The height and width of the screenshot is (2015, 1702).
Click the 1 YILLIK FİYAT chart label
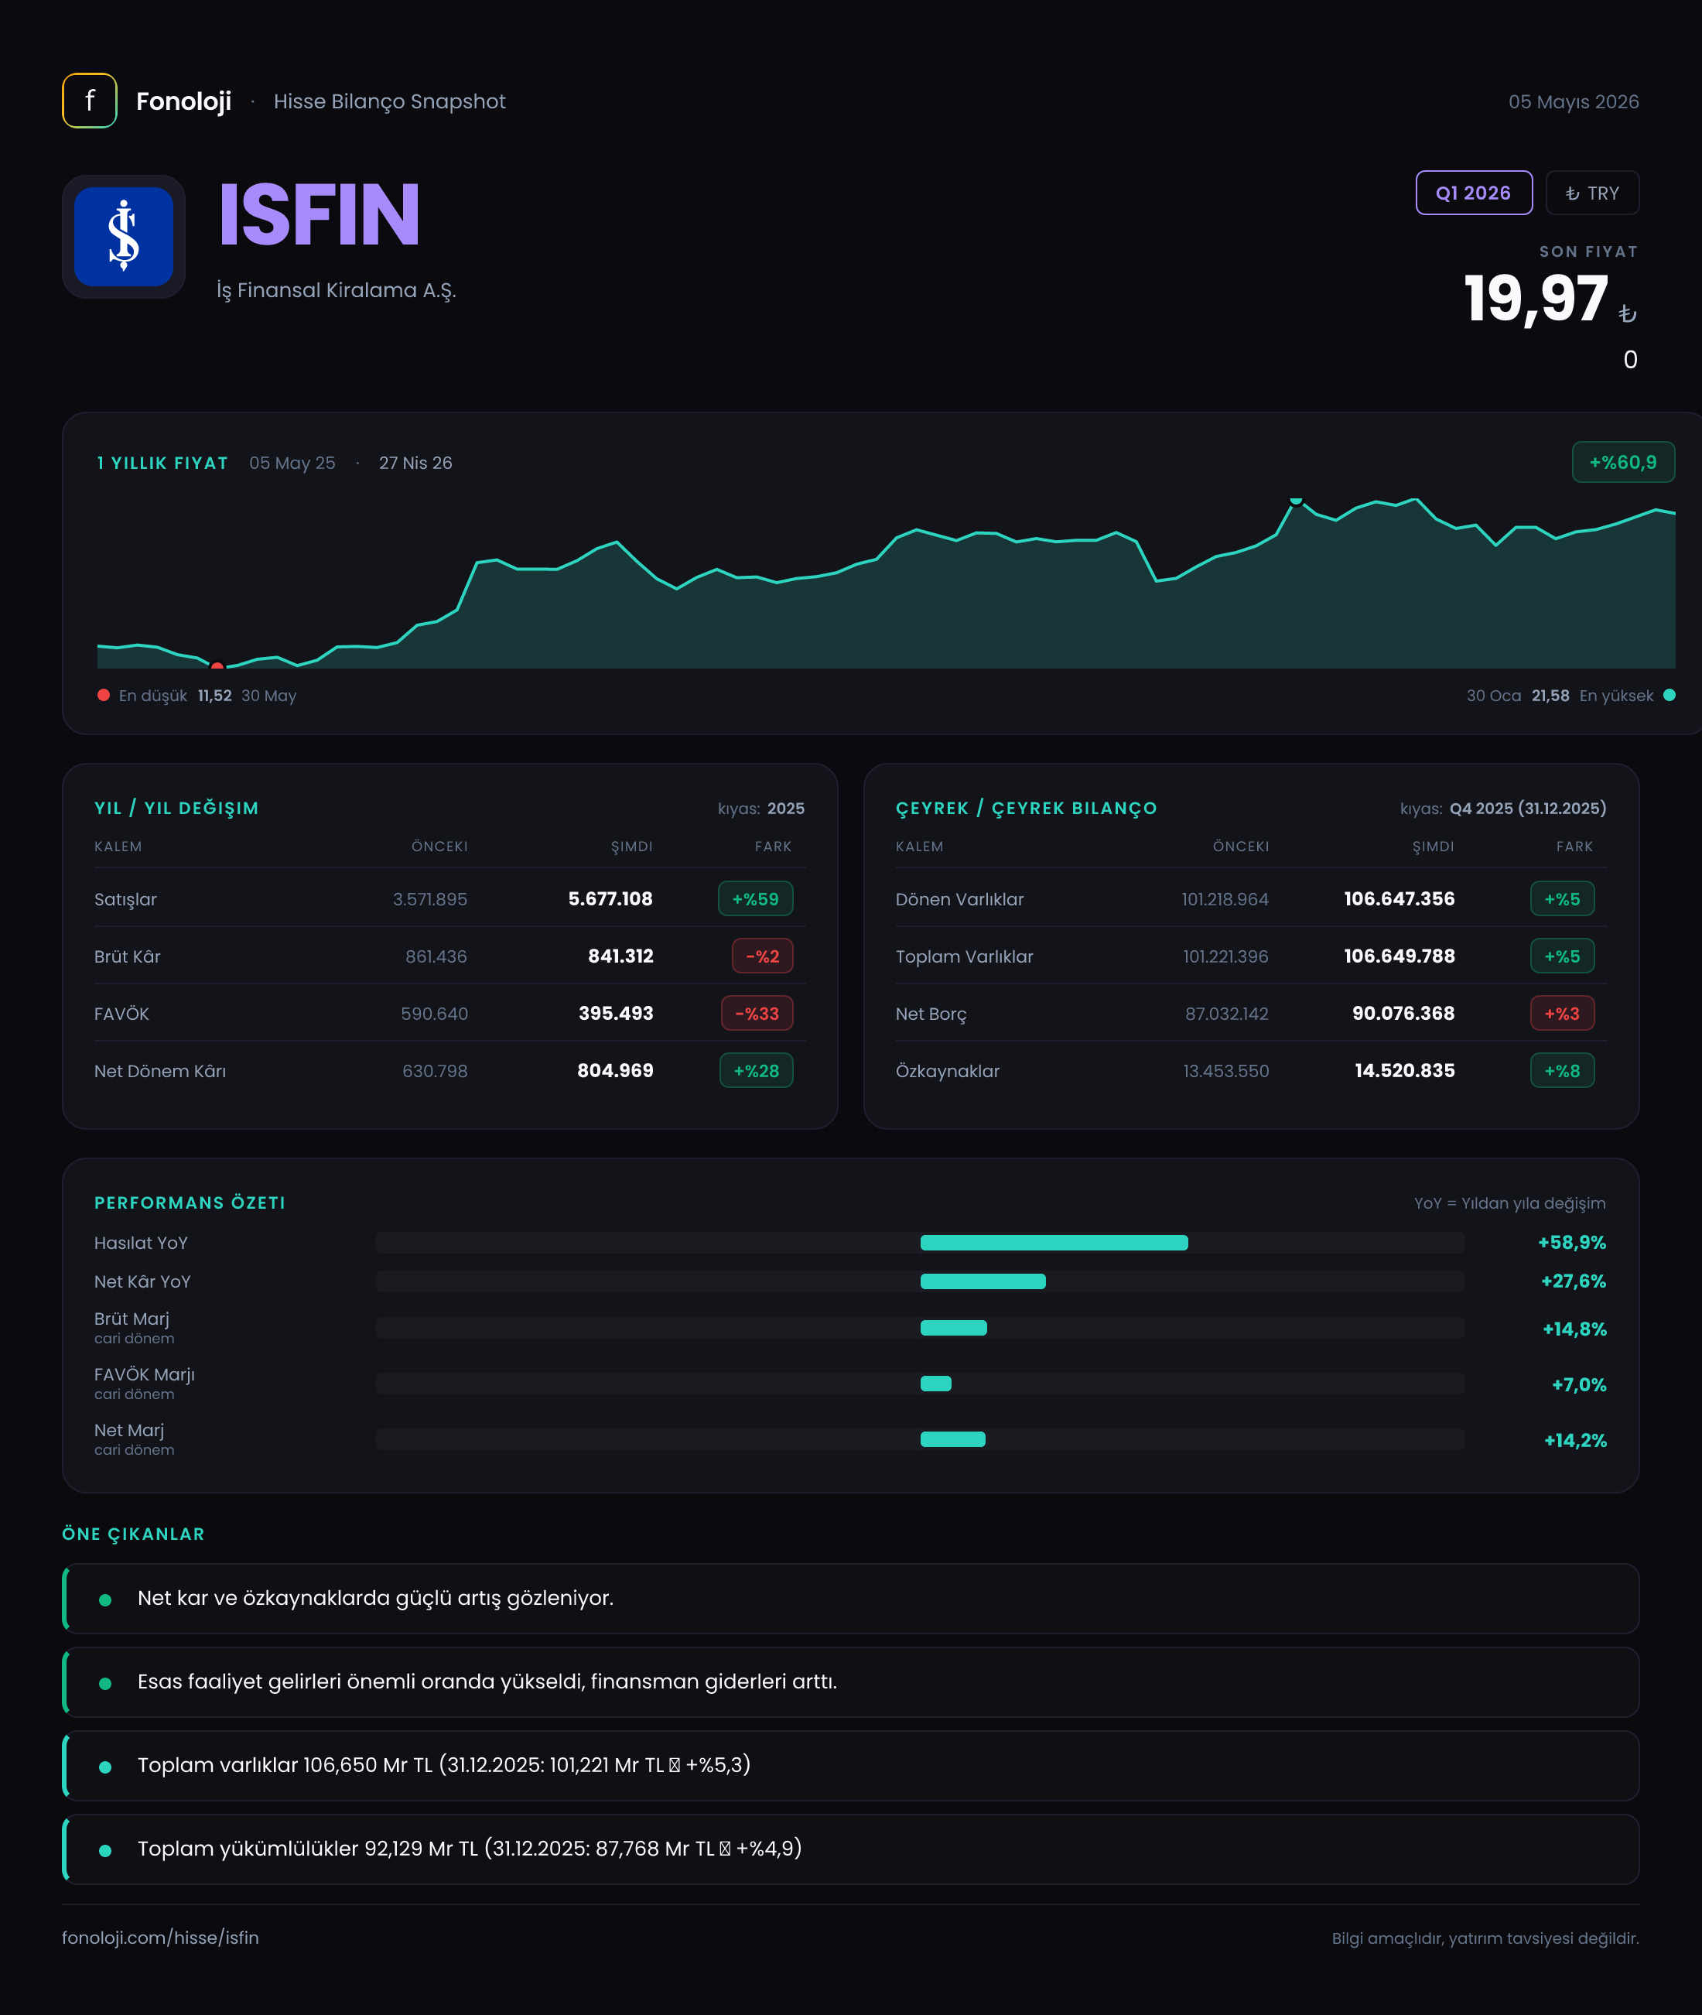163,464
